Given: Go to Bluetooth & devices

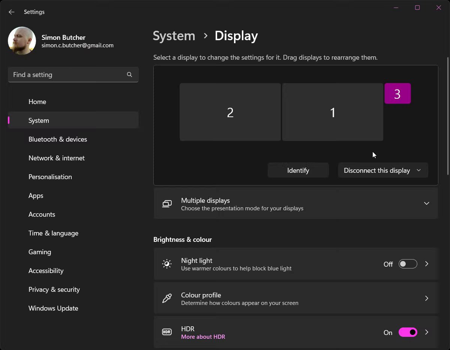Looking at the screenshot, I should tap(58, 139).
